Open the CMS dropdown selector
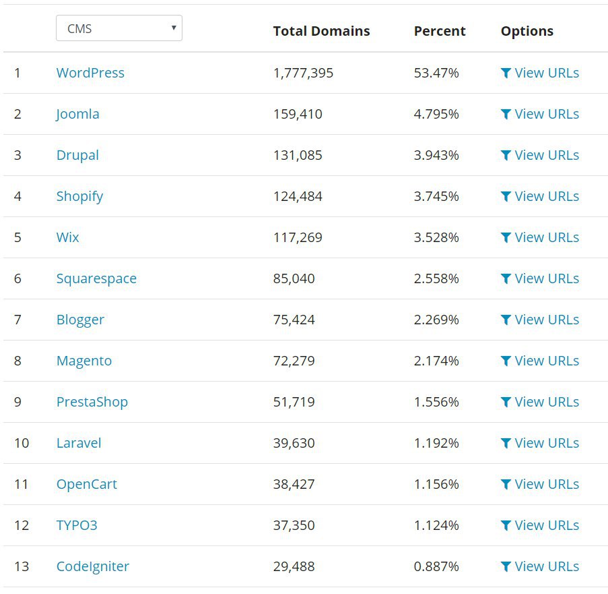The image size is (608, 594). [x=119, y=28]
